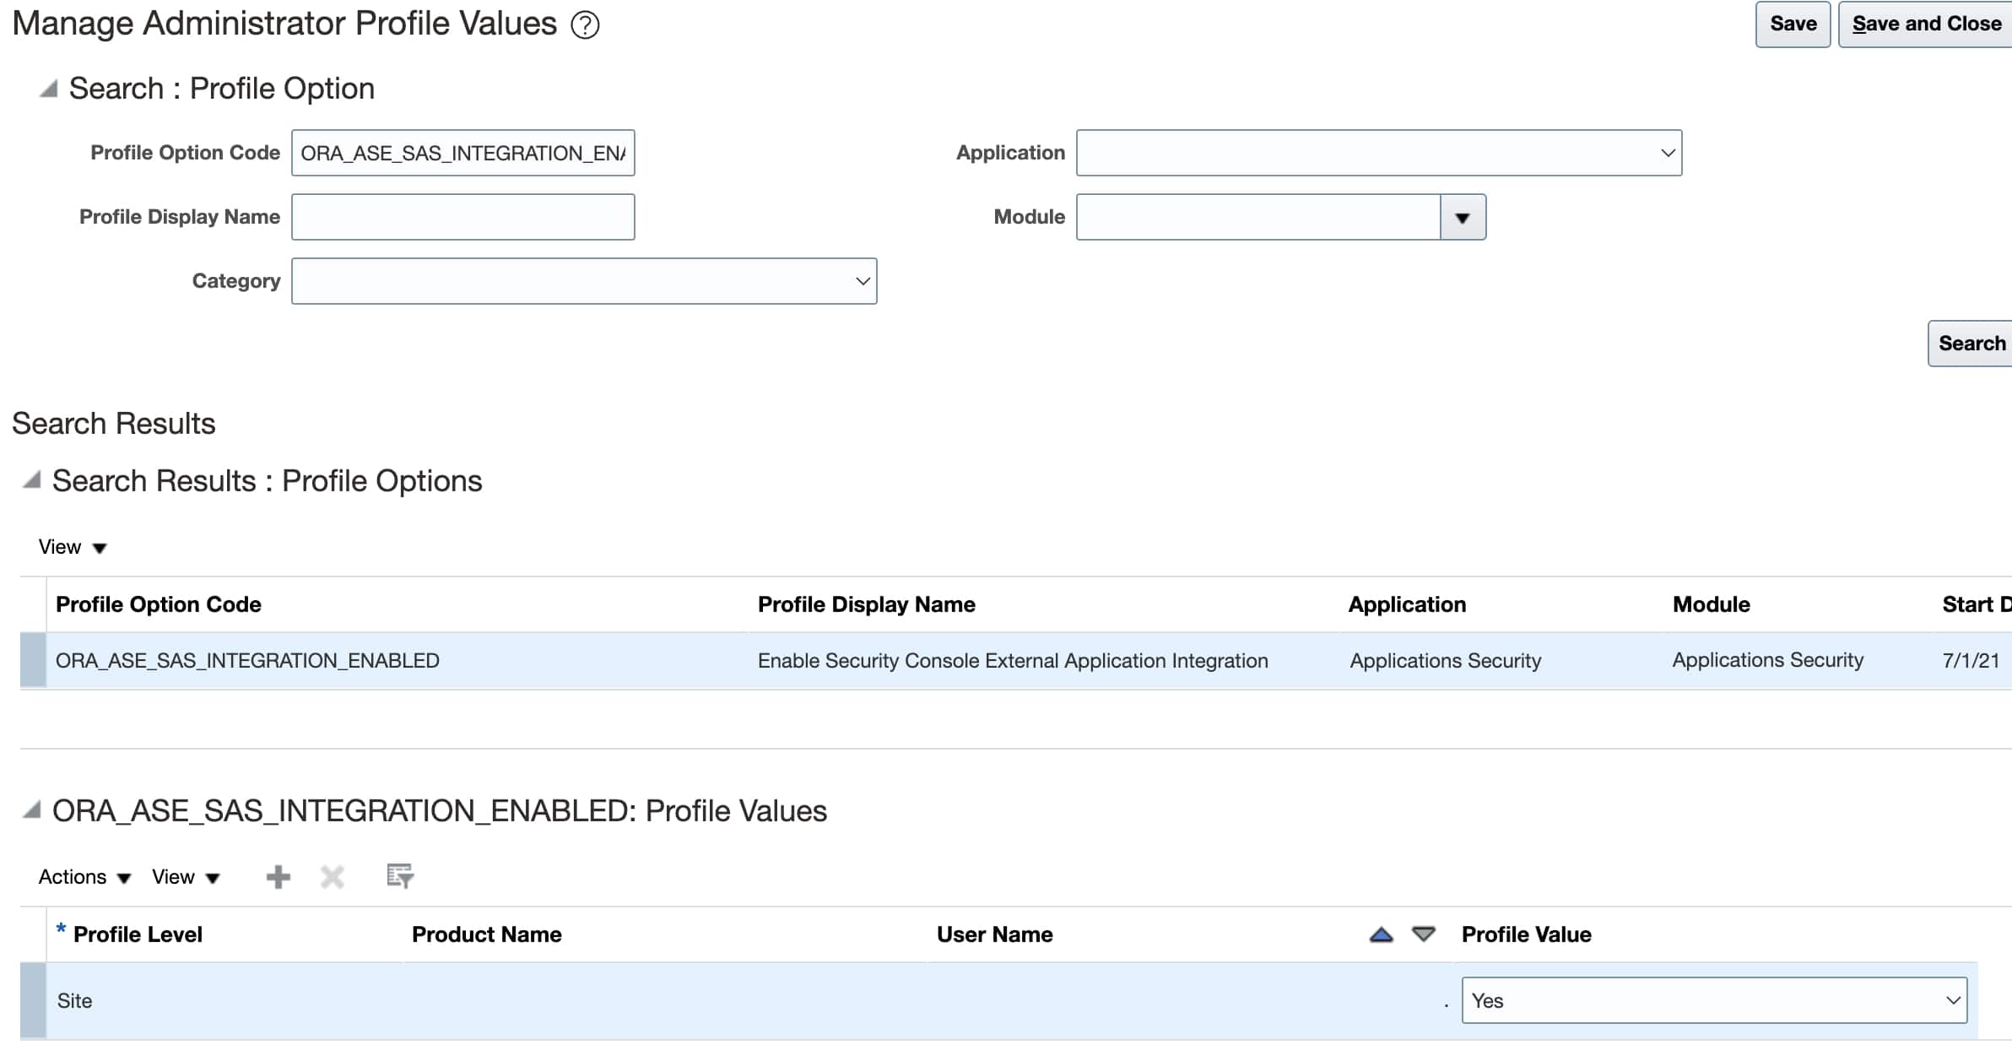Viewport: 2012px width, 1045px height.
Task: Open the View menu in Profile Values
Action: [x=185, y=877]
